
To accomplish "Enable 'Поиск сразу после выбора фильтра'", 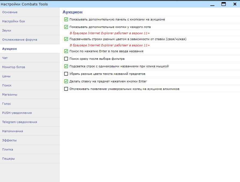I will point(66,59).
